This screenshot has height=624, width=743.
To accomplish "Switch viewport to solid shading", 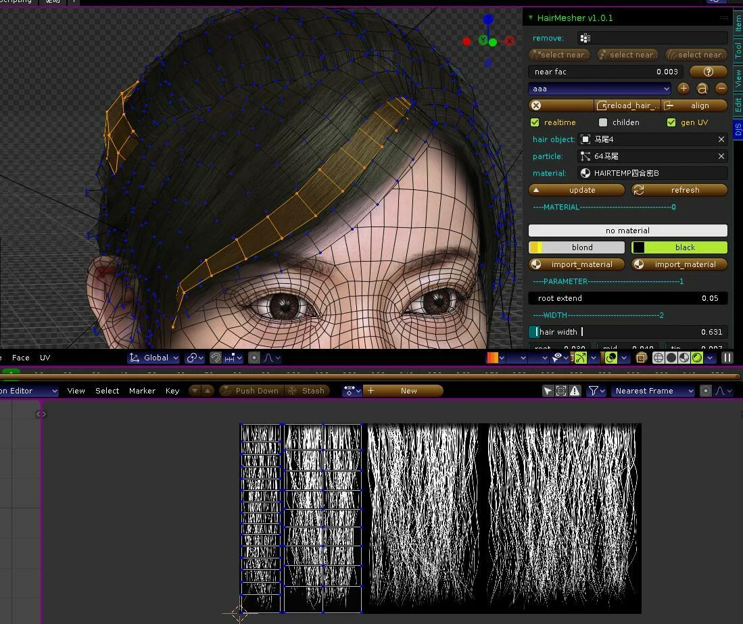I will click(x=671, y=358).
